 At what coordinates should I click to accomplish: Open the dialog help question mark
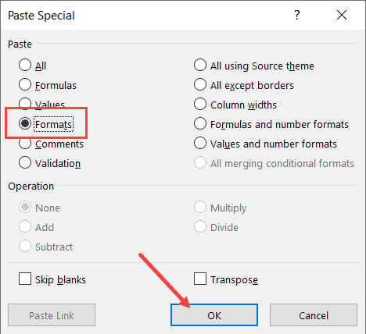click(297, 15)
